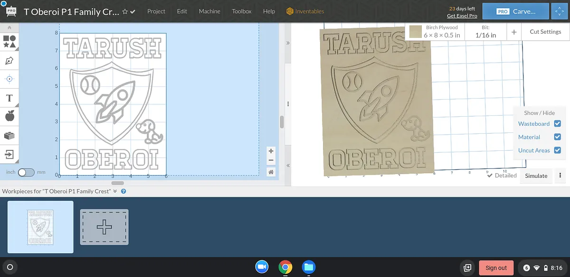Select the Text tool

pos(9,98)
